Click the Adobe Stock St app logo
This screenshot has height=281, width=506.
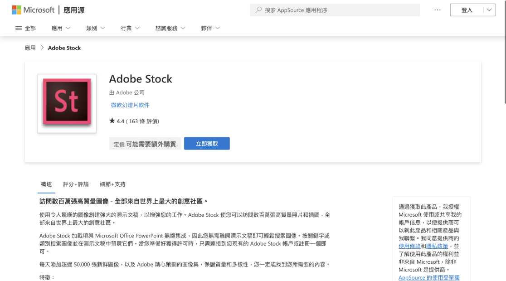pos(67,103)
